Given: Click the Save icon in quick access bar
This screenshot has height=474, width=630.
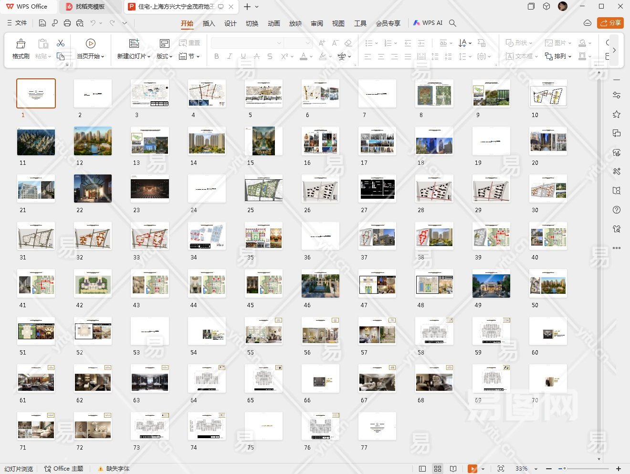Looking at the screenshot, I should (x=42, y=23).
